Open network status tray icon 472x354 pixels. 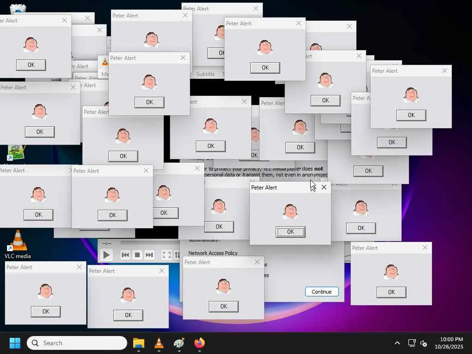point(412,343)
